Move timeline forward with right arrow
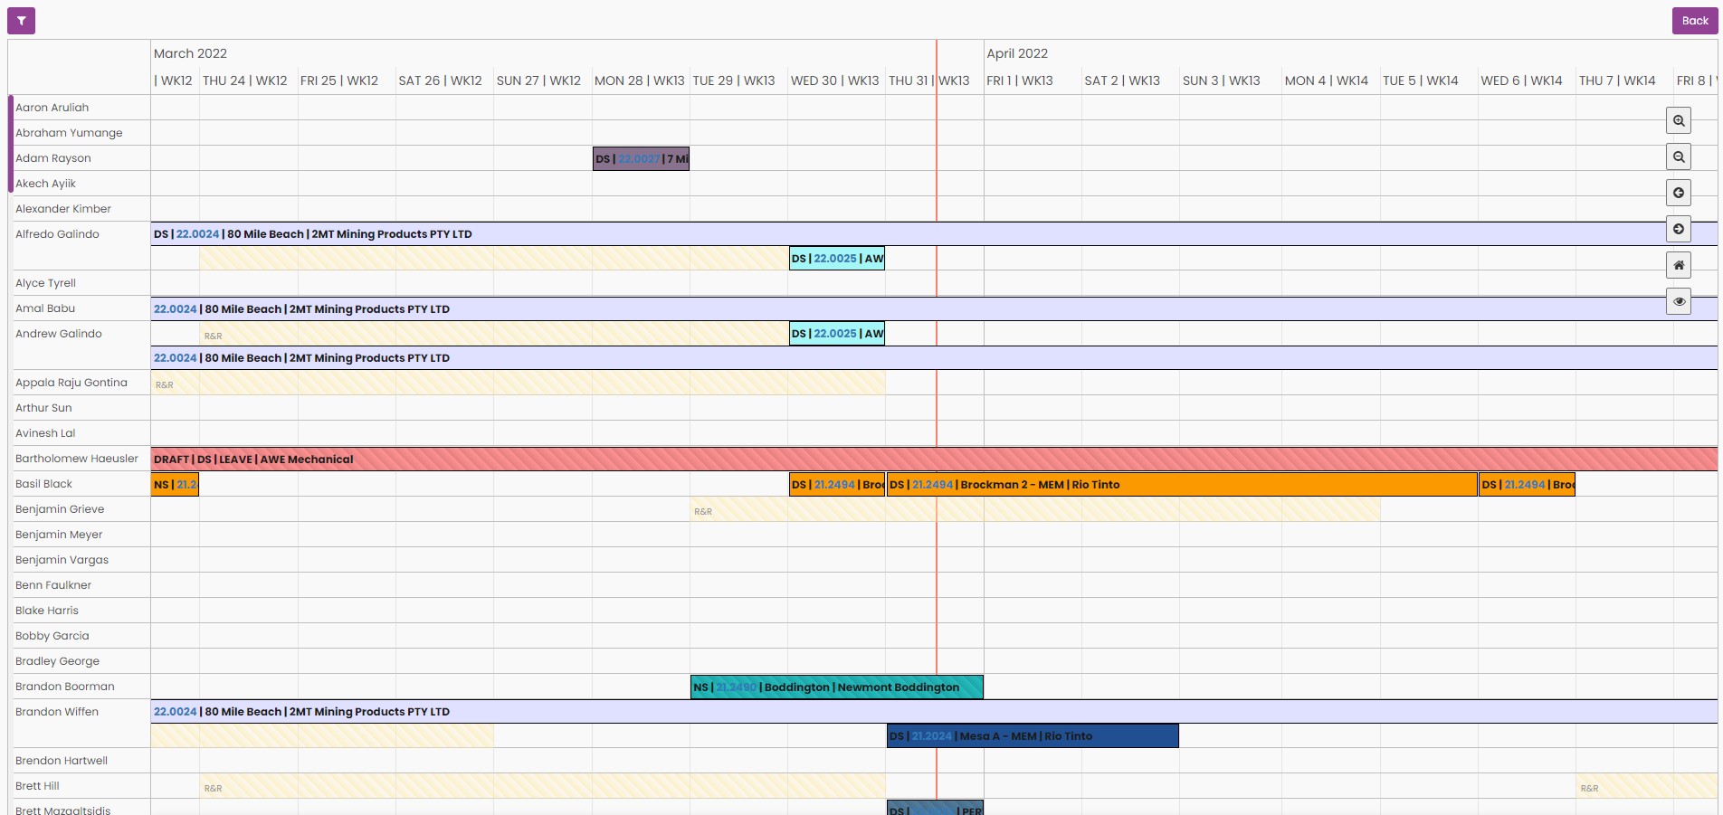1723x815 pixels. click(1679, 229)
